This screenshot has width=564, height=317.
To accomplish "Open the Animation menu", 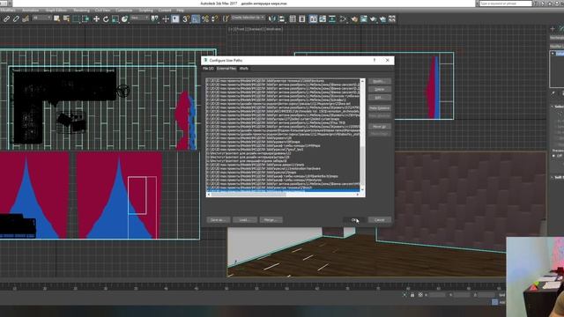I will 31,10.
